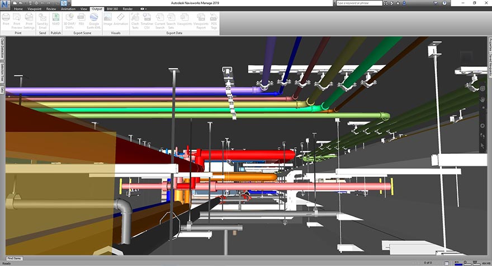Expand the quick access toolbar customize arrow
Screen dimensions: 492x266
[x=69, y=3]
